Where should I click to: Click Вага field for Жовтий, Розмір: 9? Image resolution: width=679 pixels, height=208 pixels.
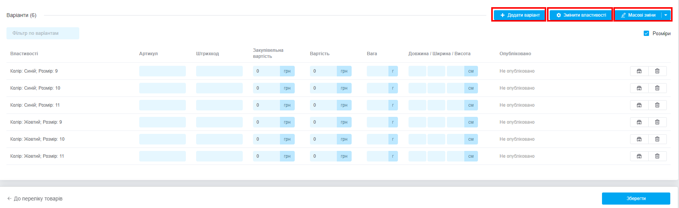377,122
